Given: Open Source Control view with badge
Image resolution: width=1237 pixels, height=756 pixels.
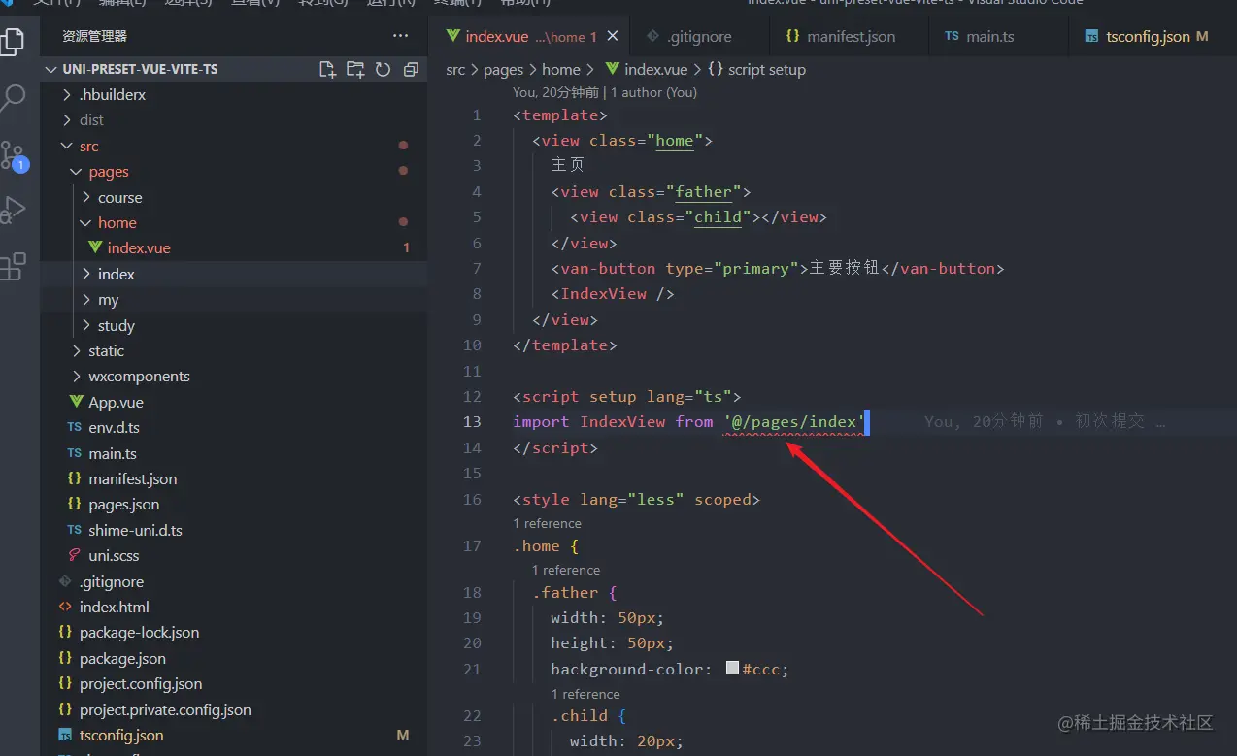Looking at the screenshot, I should tap(13, 154).
